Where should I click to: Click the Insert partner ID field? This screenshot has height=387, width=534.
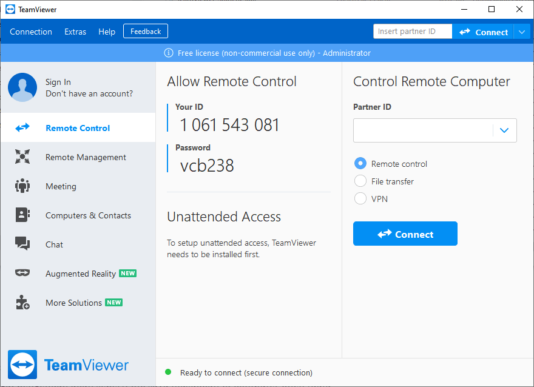click(413, 32)
